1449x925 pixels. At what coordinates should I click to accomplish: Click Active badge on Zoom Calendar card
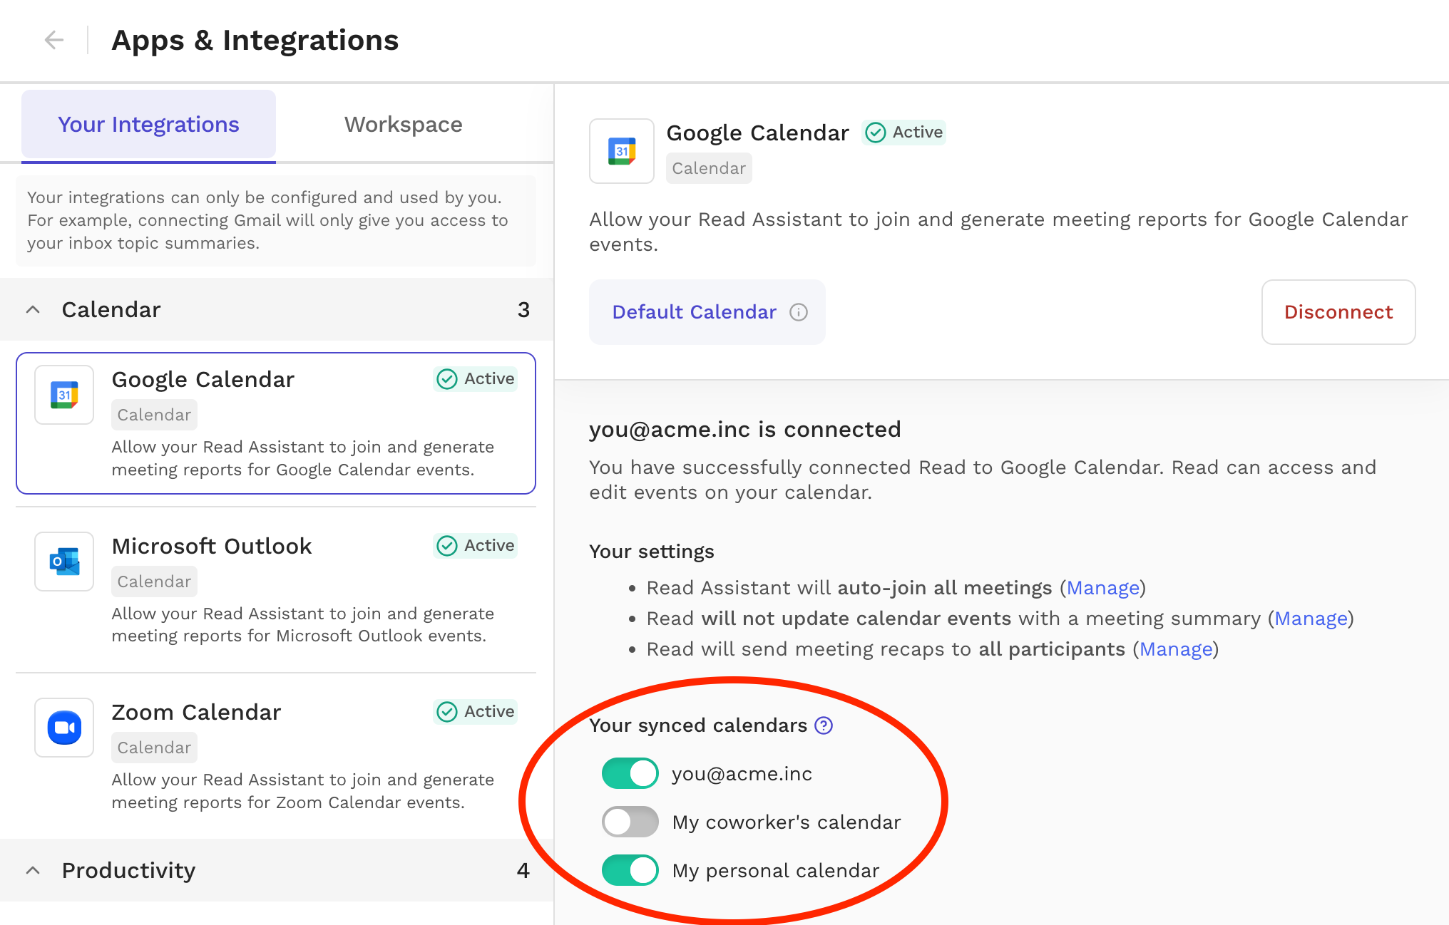coord(475,712)
